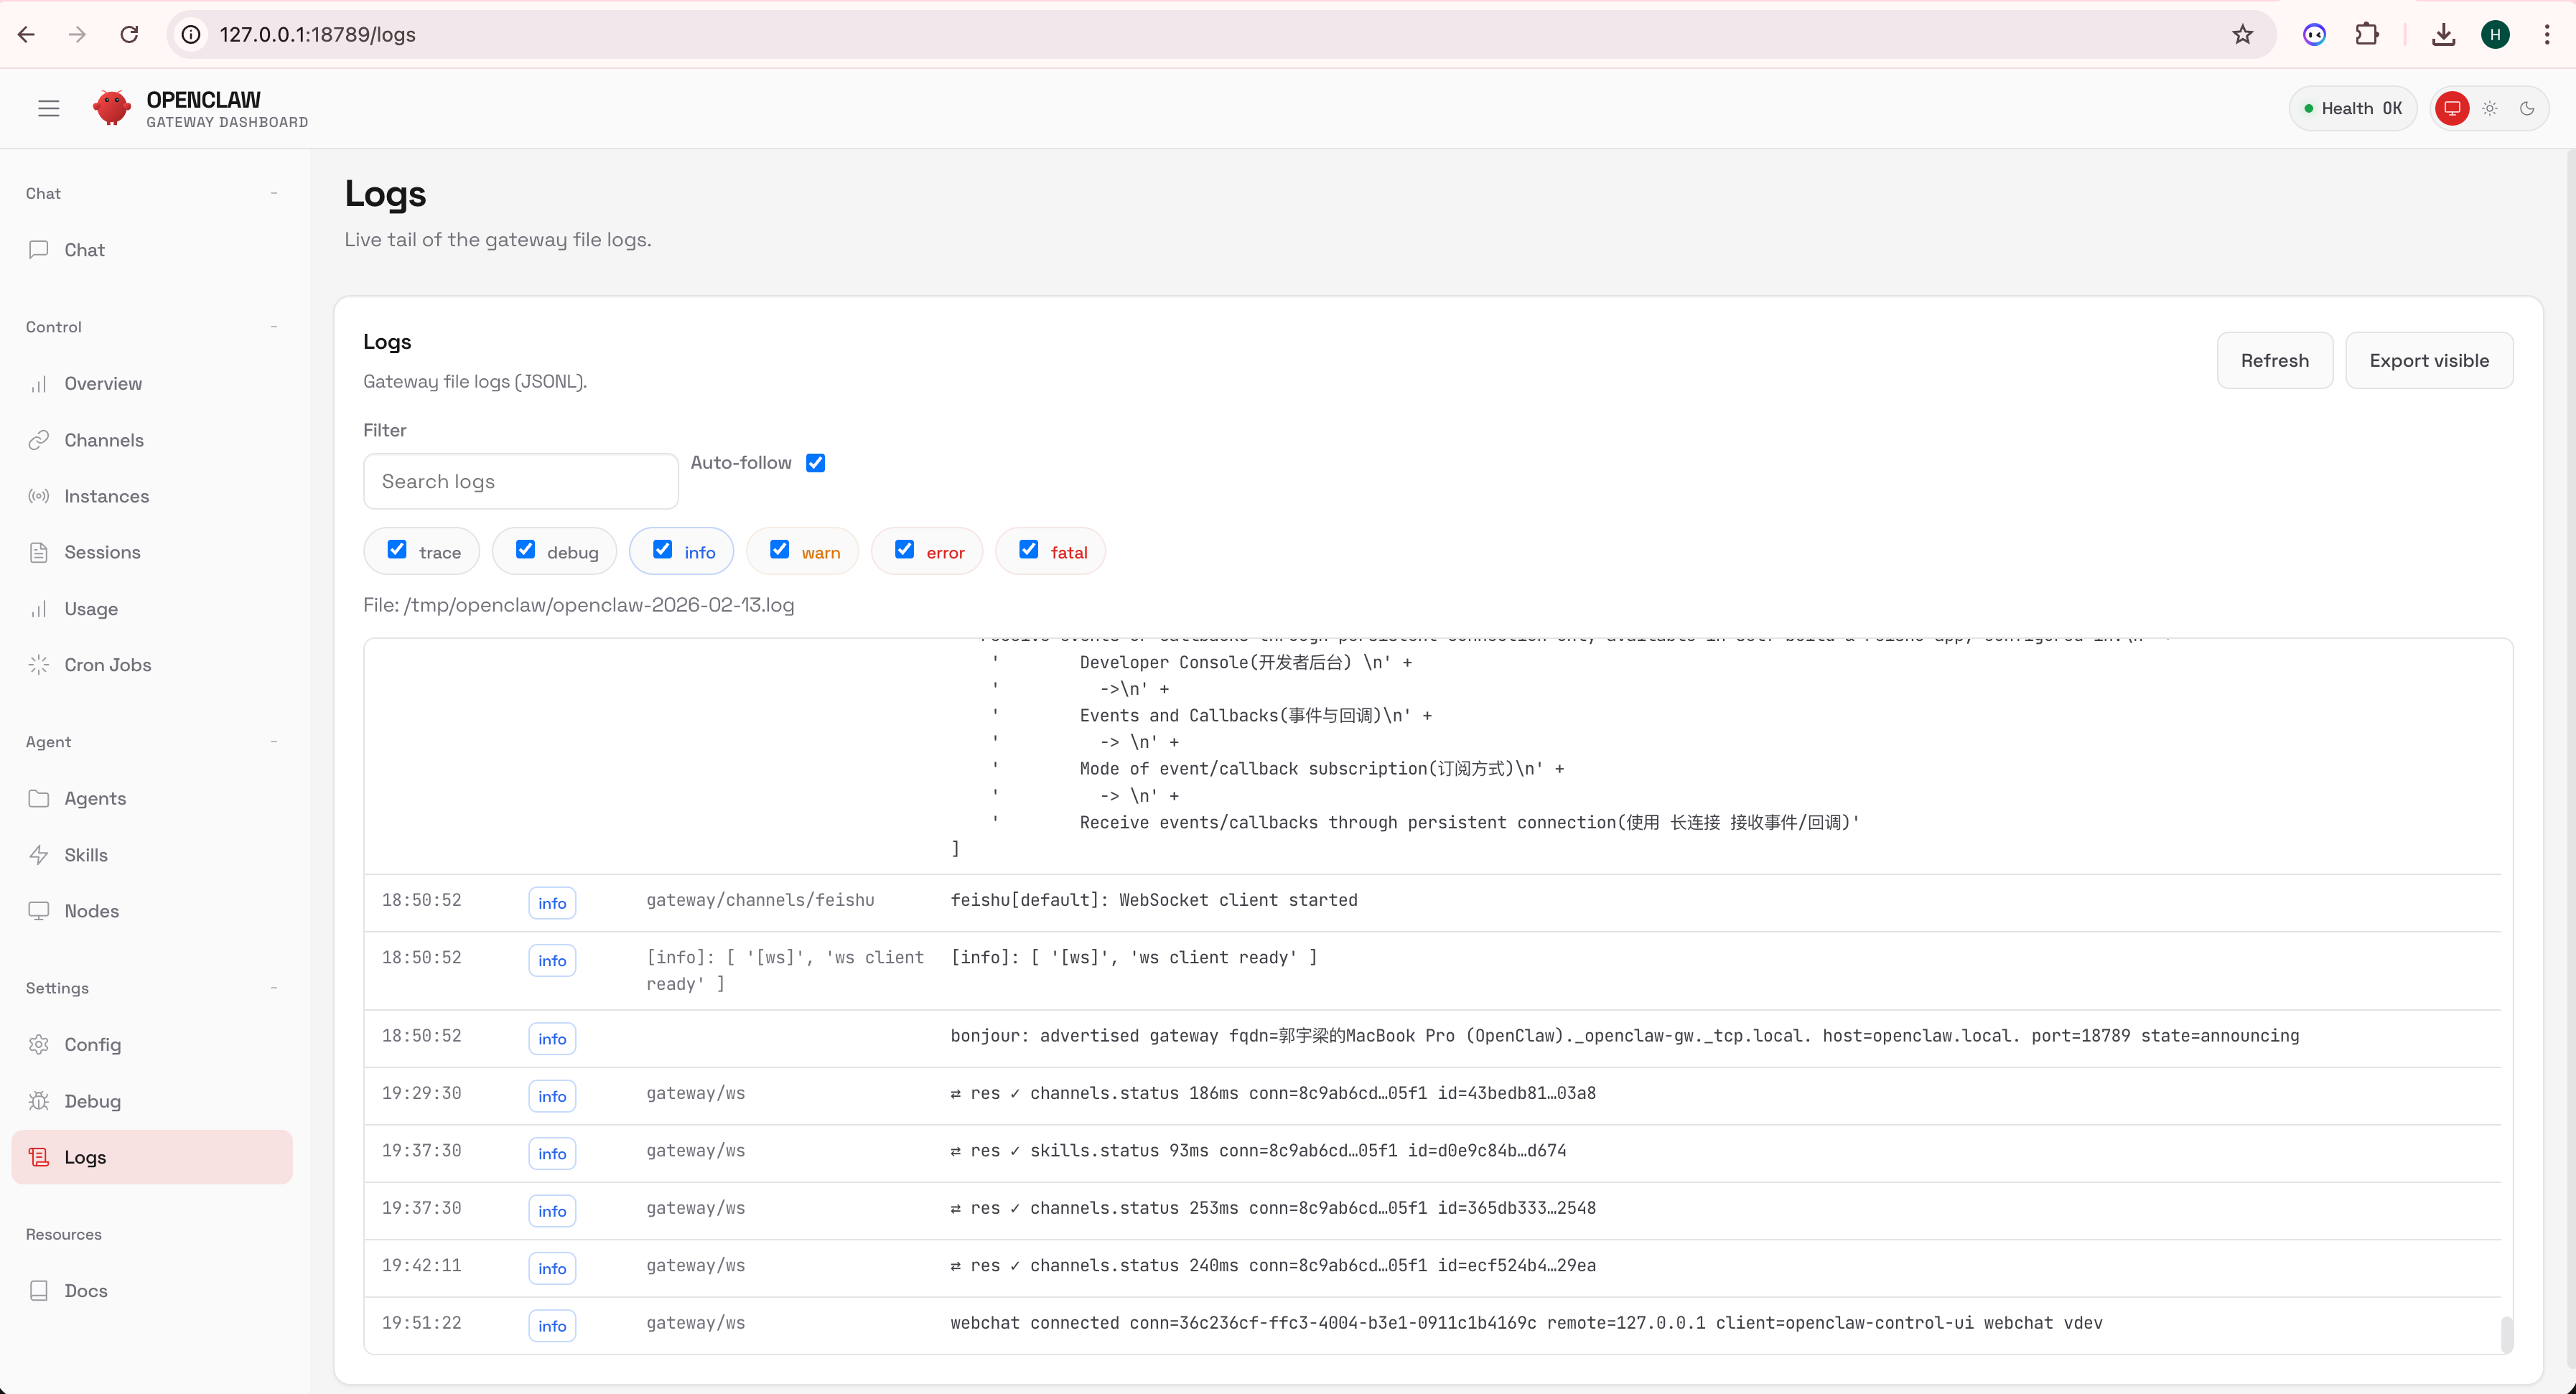The image size is (2576, 1394).
Task: Disable the Auto-follow checkbox
Action: pyautogui.click(x=816, y=462)
